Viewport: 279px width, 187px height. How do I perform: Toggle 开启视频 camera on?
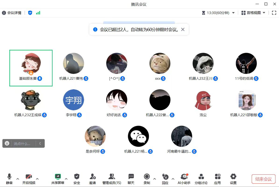28,178
